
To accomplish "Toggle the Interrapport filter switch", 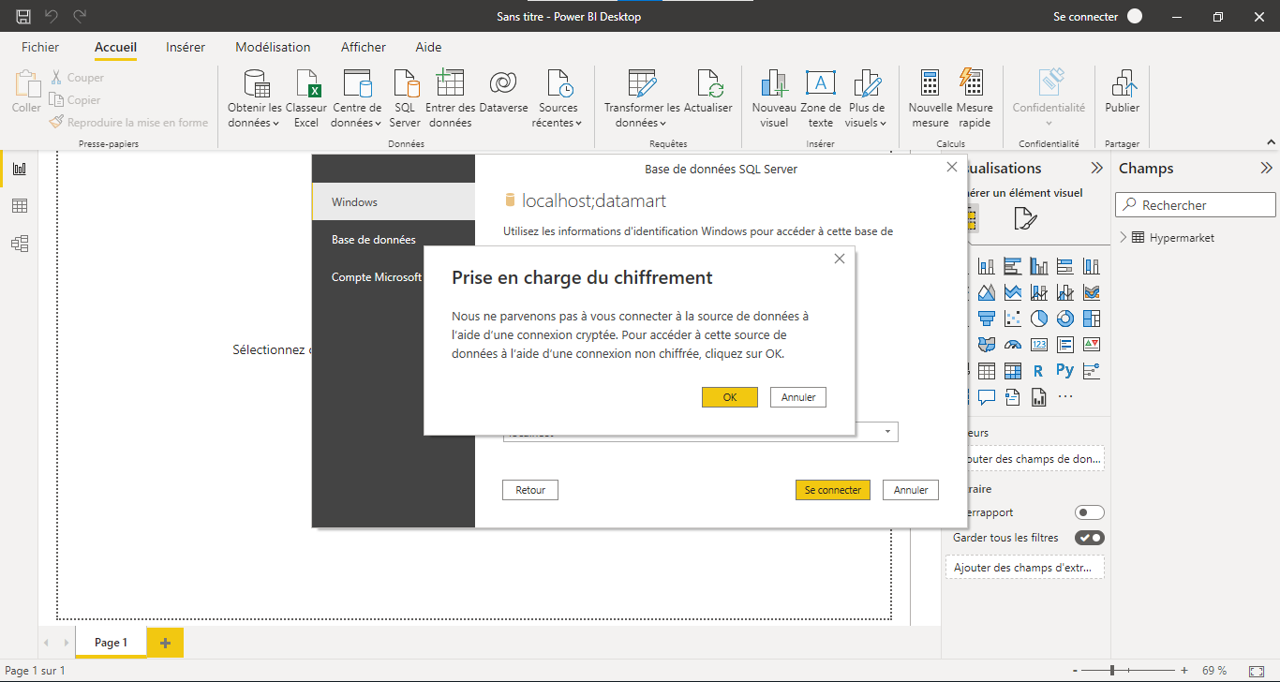I will [1090, 512].
